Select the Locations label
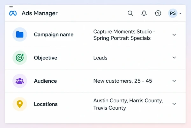 coord(46,104)
